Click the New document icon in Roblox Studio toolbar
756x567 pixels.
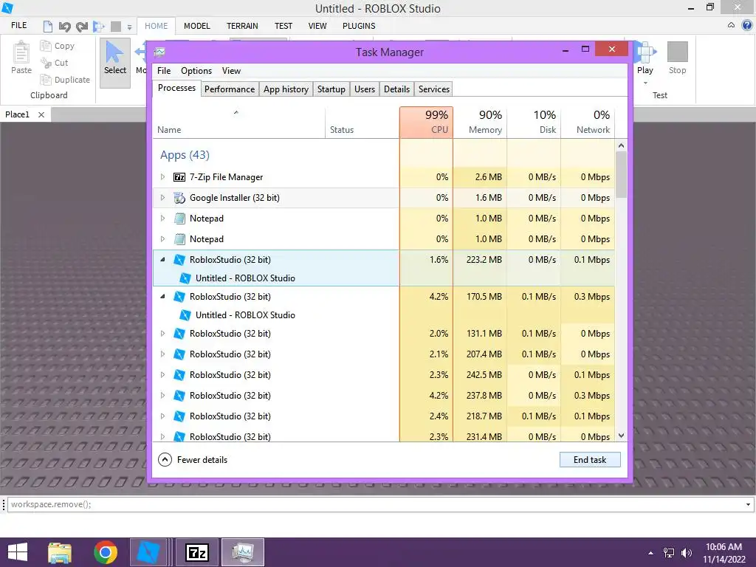(x=48, y=26)
